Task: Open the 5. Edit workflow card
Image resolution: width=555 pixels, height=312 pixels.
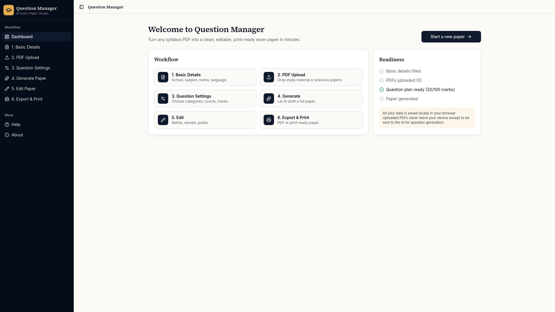Action: tap(205, 120)
